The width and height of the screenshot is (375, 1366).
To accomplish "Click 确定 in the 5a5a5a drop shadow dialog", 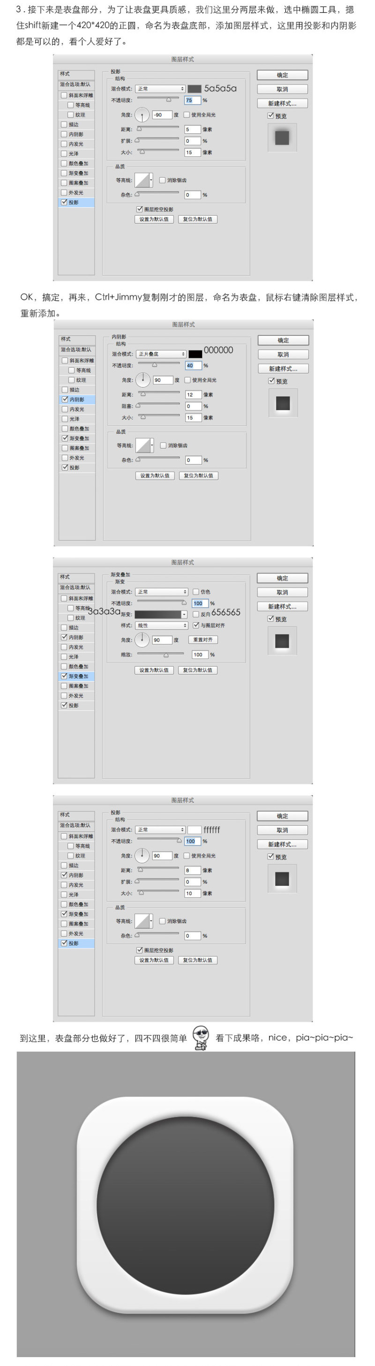I will coord(283,75).
